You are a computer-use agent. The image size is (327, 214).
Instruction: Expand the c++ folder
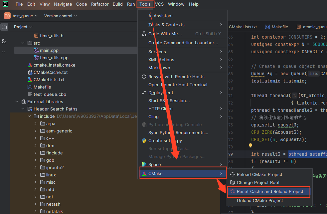pyautogui.click(x=36, y=138)
